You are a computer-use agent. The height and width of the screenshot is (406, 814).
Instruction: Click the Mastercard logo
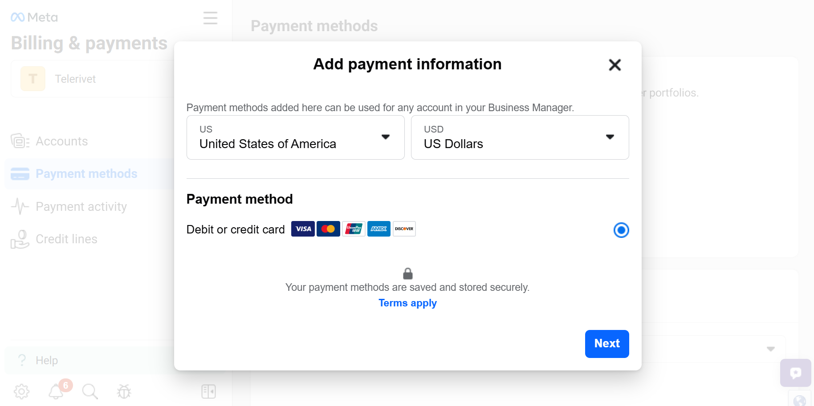328,229
